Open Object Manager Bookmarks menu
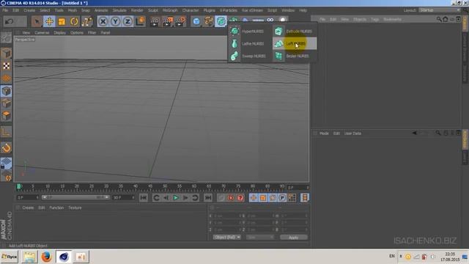This screenshot has height=264, width=469. coord(392,20)
